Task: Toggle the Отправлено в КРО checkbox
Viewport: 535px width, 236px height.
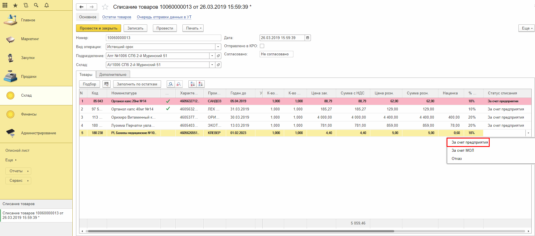Action: tap(262, 46)
